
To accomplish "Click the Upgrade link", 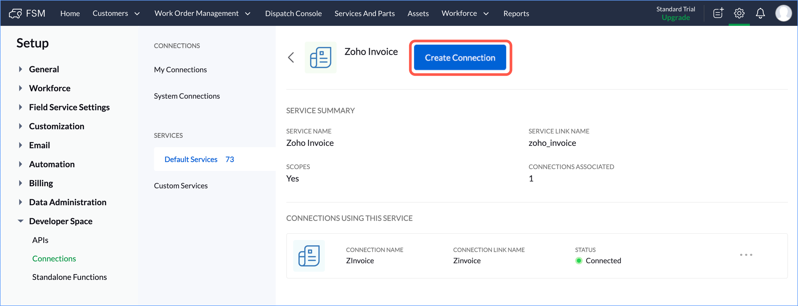I will point(675,18).
